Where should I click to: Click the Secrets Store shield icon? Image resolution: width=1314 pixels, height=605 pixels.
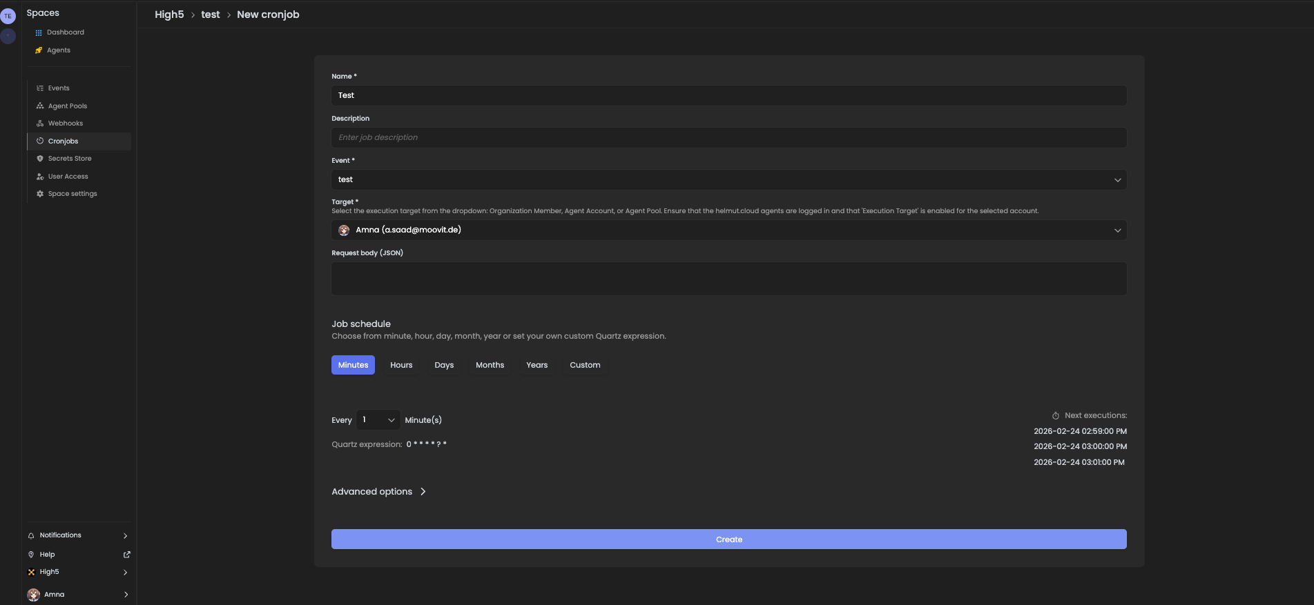click(40, 159)
